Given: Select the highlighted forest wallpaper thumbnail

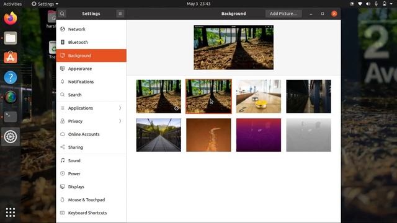Looking at the screenshot, I should pos(208,97).
